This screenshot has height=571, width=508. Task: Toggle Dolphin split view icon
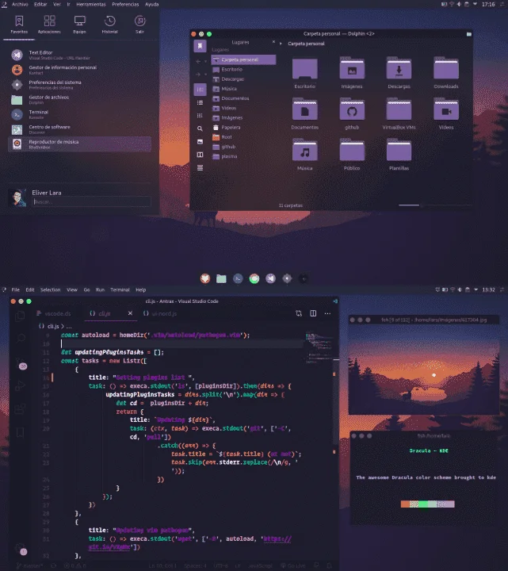click(x=201, y=155)
